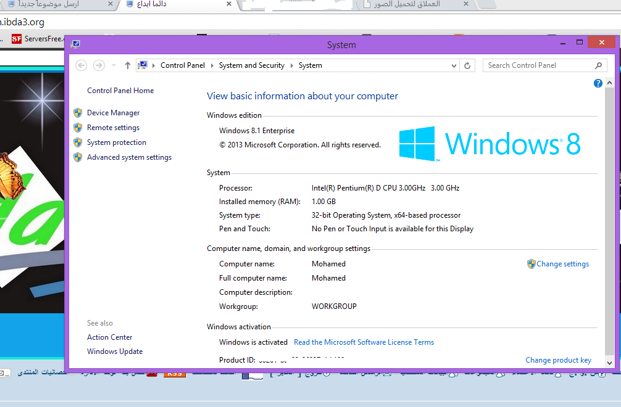The image size is (621, 407).
Task: Open Advanced system settings
Action: tap(129, 157)
